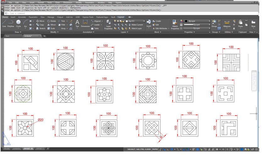Activate the Copy command

pyautogui.click(x=40, y=25)
